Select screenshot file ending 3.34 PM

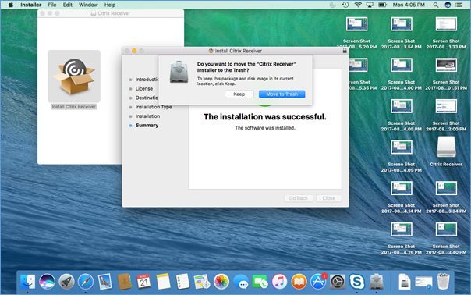[446, 188]
